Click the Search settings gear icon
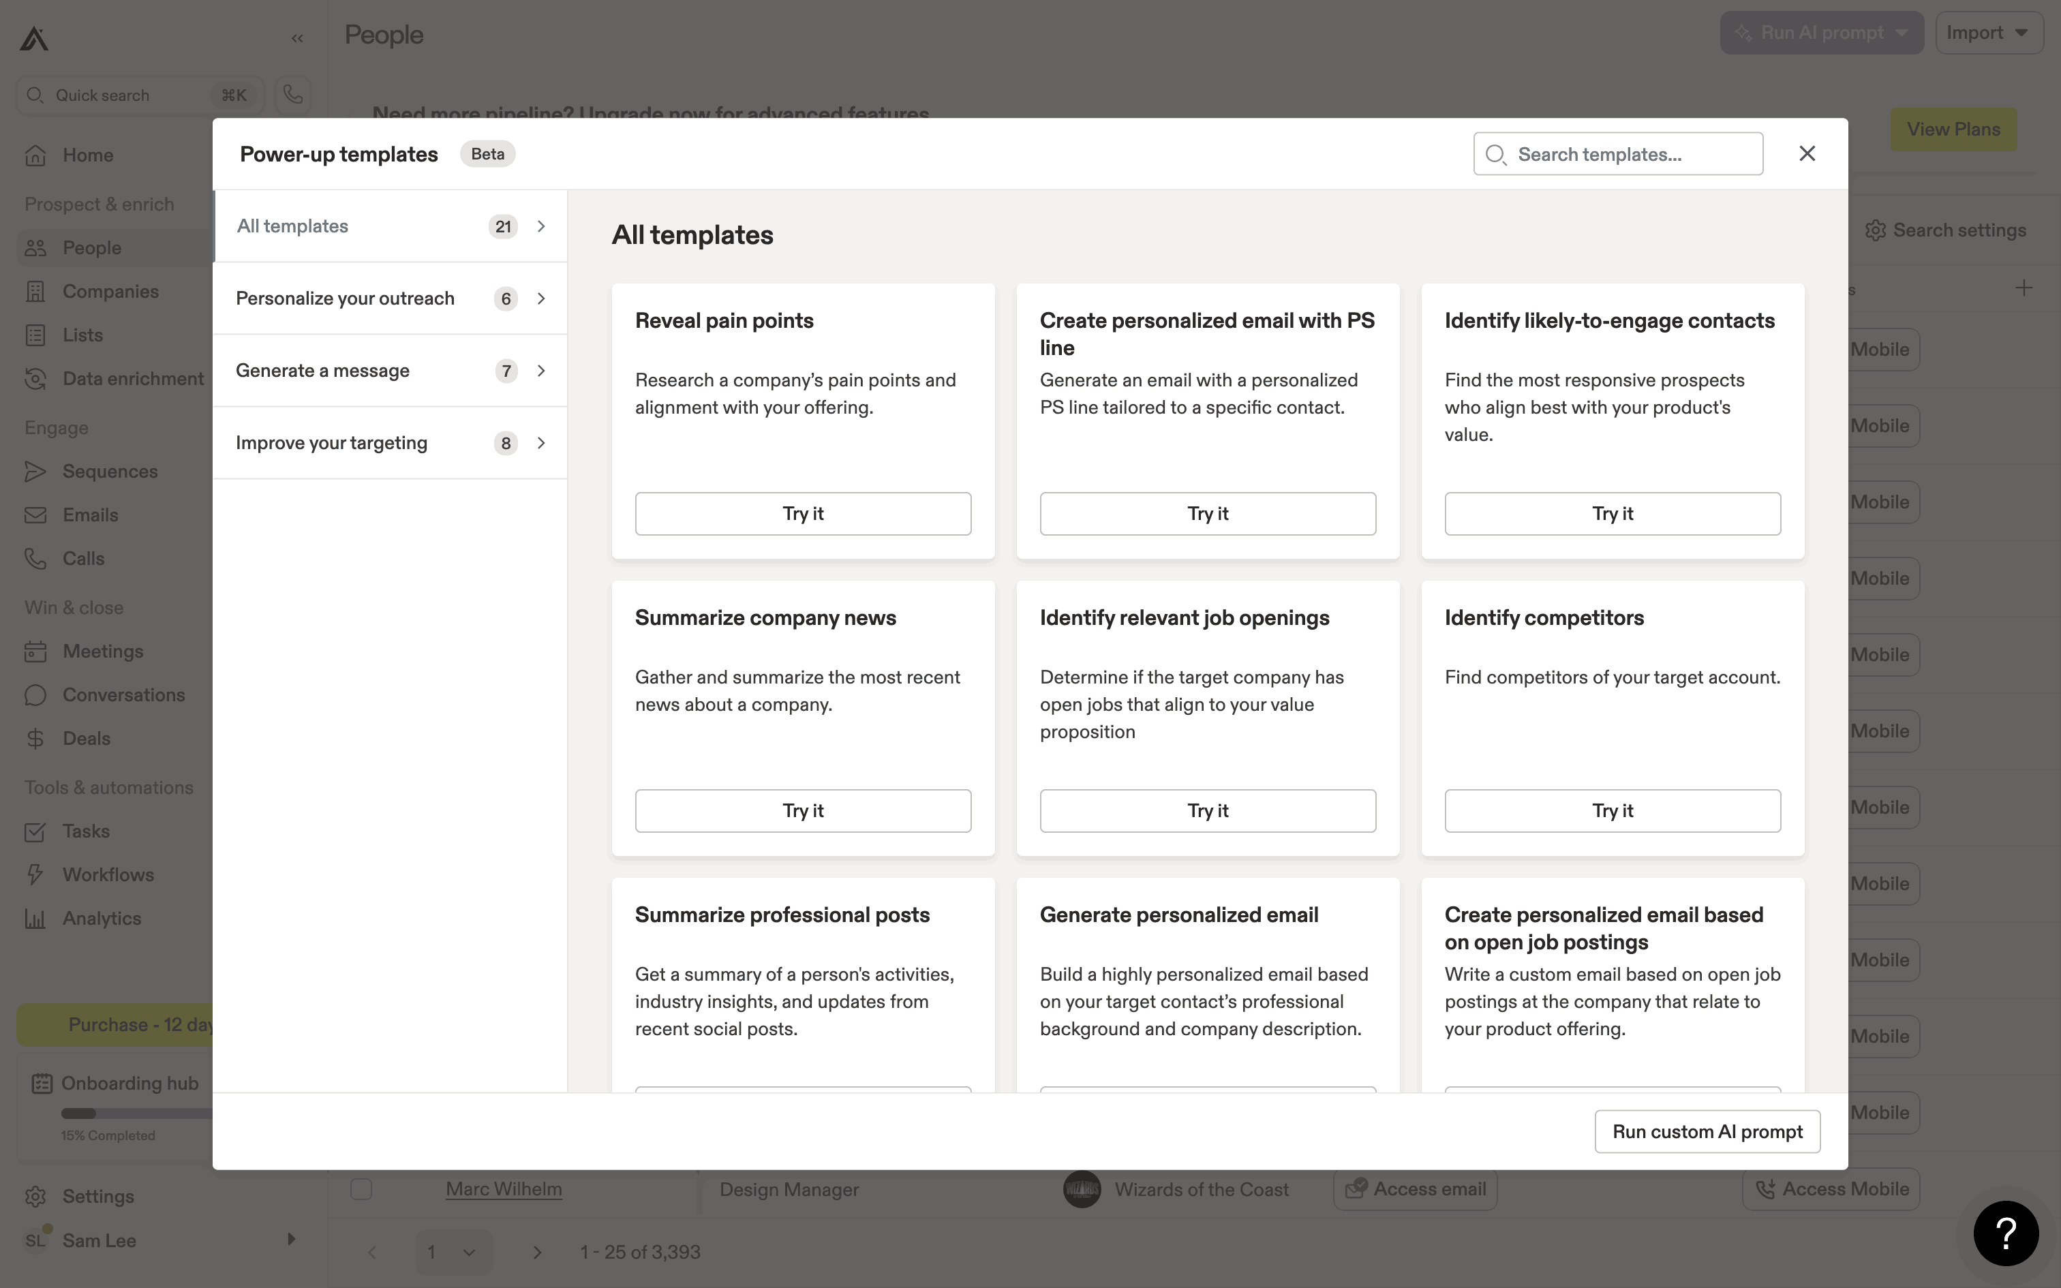Image resolution: width=2061 pixels, height=1288 pixels. [1874, 231]
